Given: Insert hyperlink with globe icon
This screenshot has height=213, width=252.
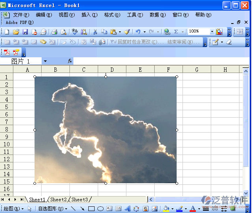Looking at the screenshot, I should coord(167,32).
